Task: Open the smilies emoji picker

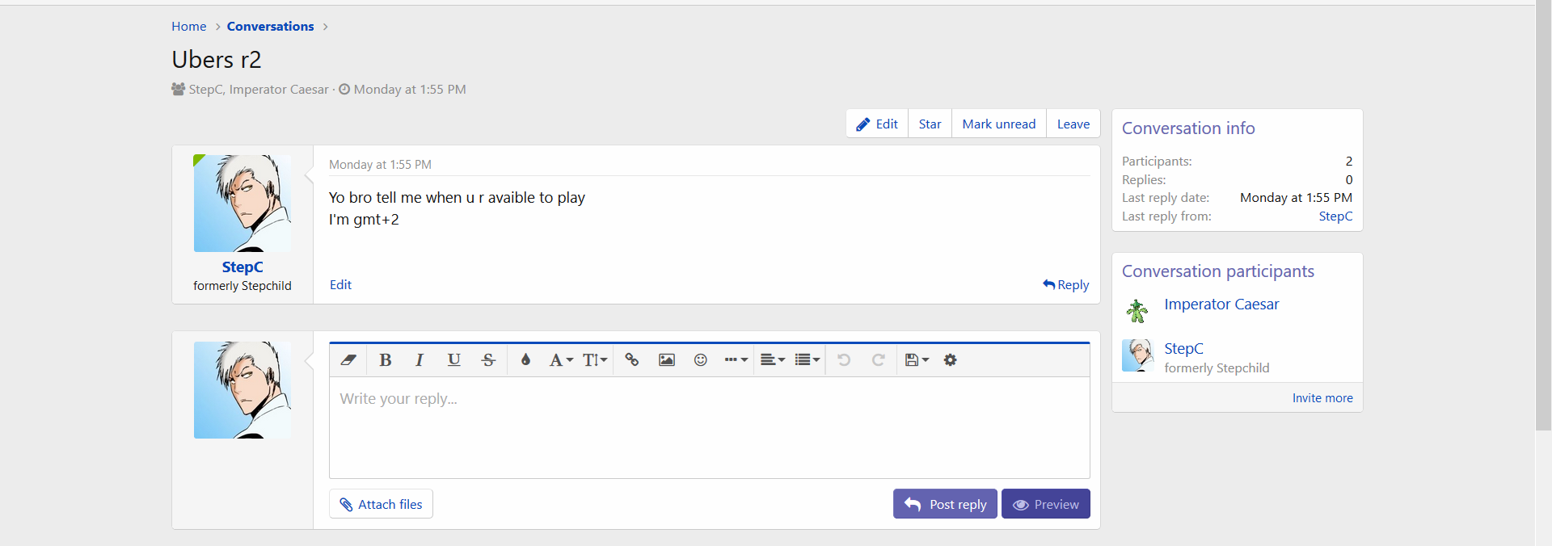Action: point(701,360)
